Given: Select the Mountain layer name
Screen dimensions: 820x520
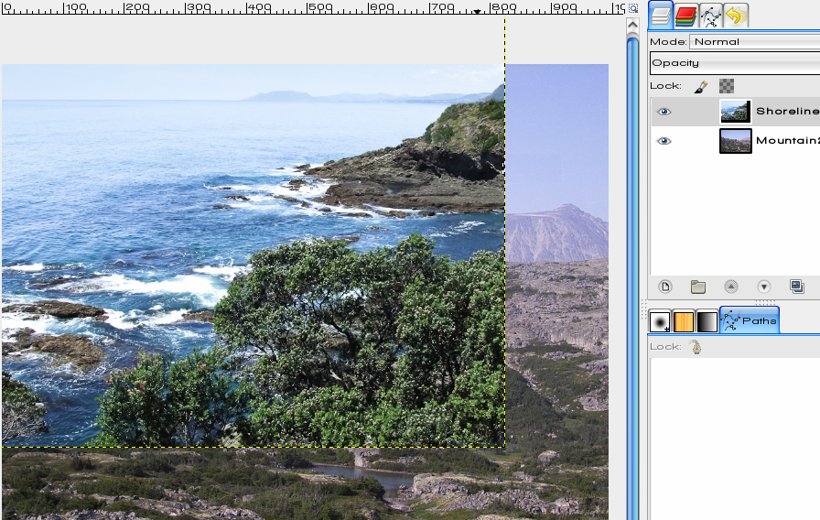Looking at the screenshot, I should click(788, 140).
